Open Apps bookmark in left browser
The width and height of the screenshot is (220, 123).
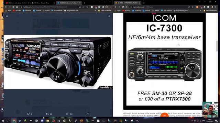8,11
